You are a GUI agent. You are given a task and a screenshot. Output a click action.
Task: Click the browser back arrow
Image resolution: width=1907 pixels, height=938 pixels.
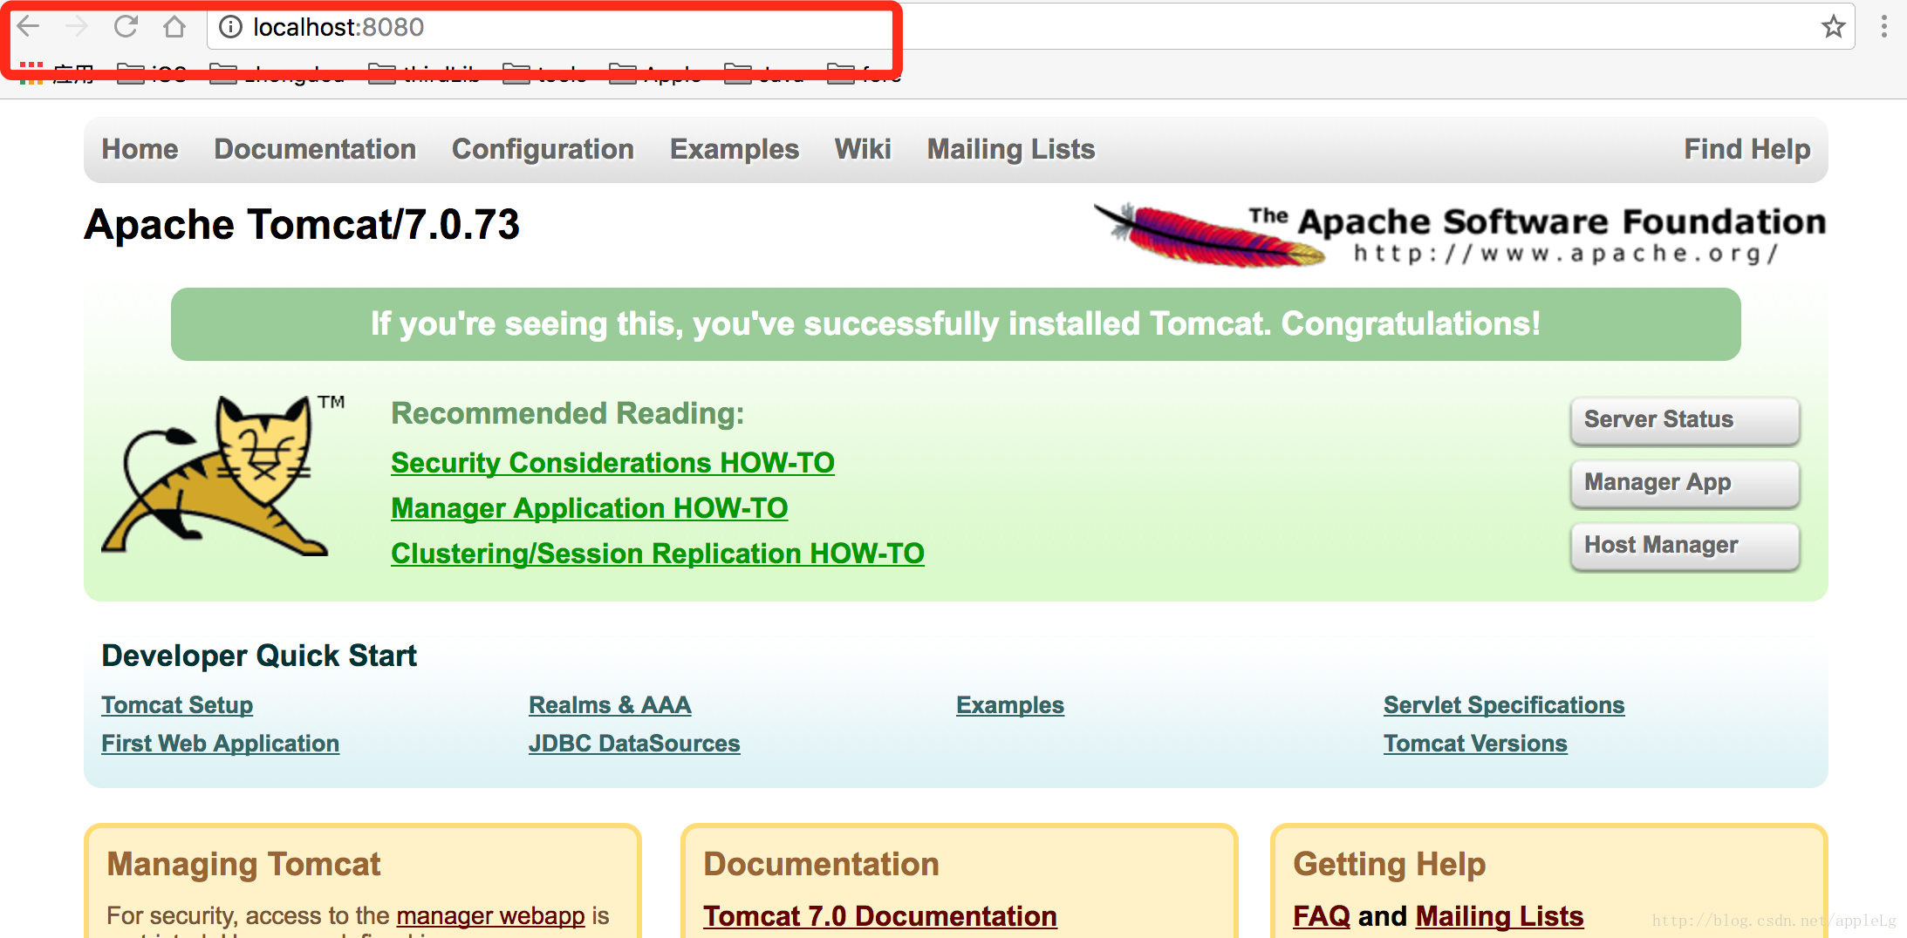[29, 27]
